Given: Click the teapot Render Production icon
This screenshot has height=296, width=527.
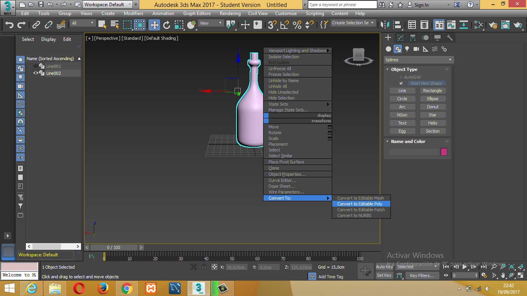Looking at the screenshot, I should 518,25.
